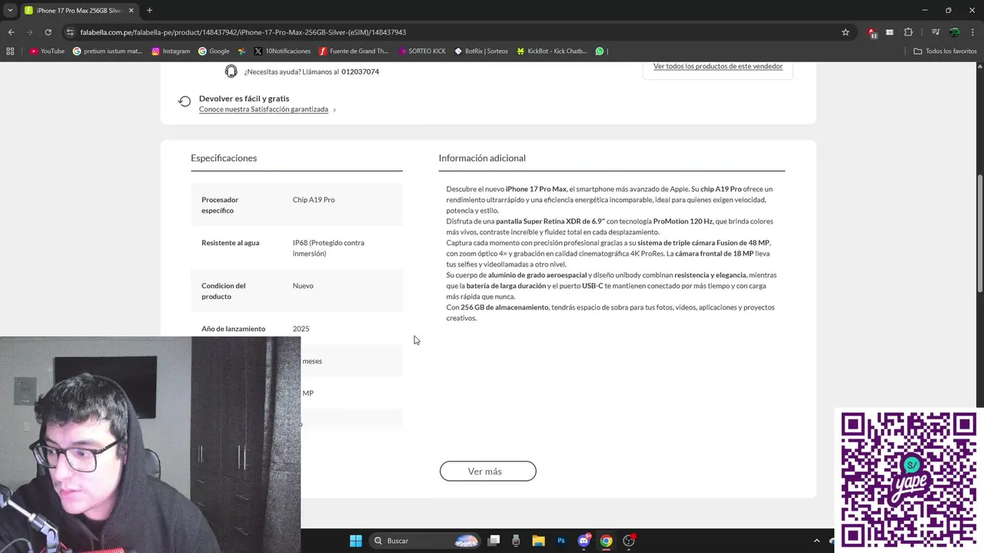Close the iPhone 17 Pro Max tab
Image resolution: width=984 pixels, height=553 pixels.
130,11
